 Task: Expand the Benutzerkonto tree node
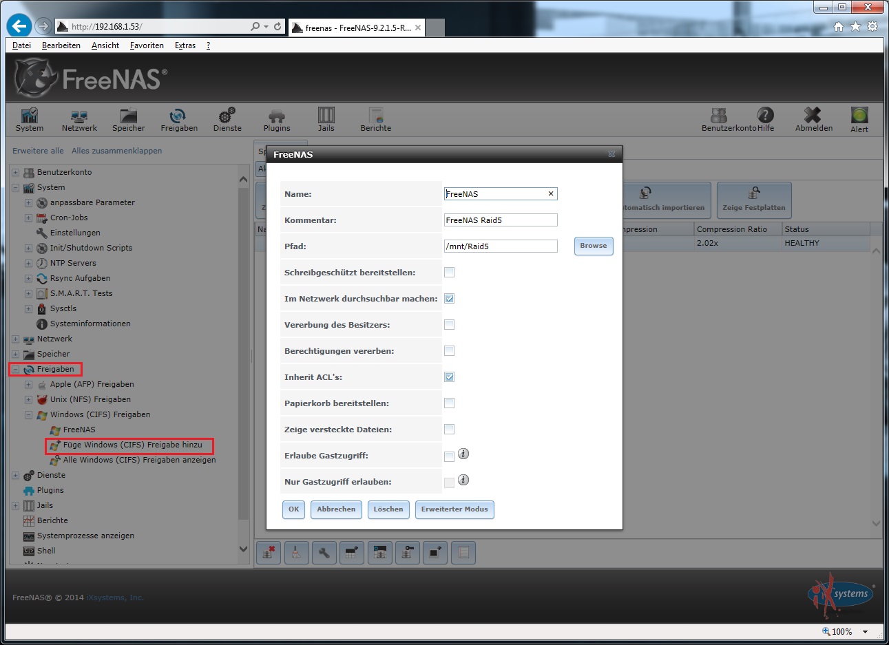tap(15, 172)
